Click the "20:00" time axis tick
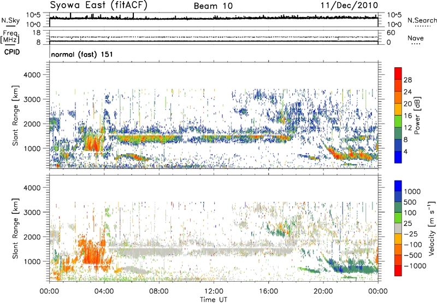The height and width of the screenshot is (303, 437). 323,292
